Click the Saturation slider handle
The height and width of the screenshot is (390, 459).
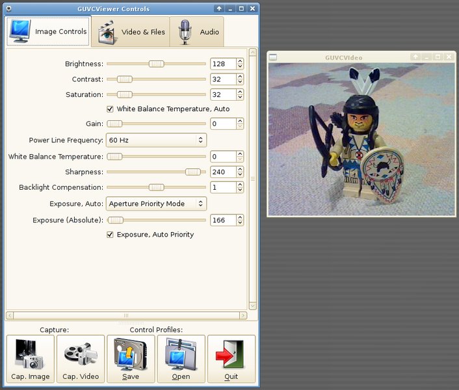coord(125,94)
